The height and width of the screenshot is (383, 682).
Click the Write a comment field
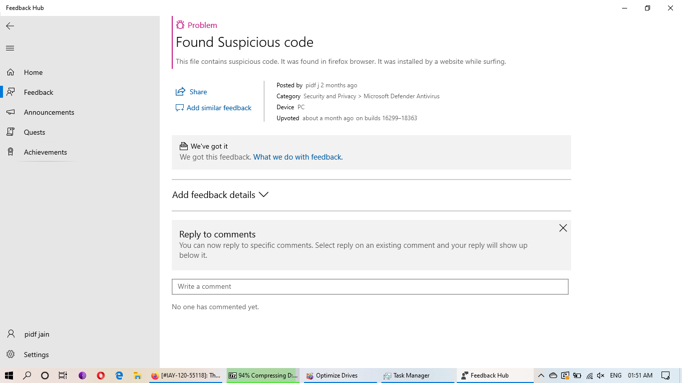(370, 287)
